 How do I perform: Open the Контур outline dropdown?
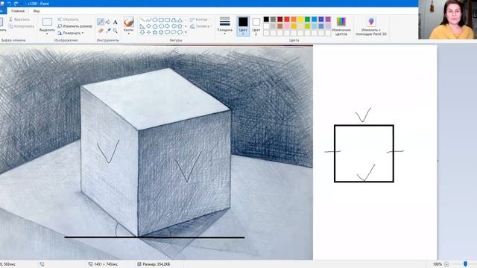pos(200,19)
